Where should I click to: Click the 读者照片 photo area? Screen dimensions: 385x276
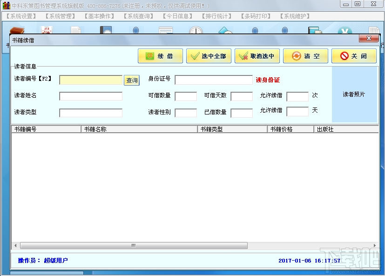[354, 94]
